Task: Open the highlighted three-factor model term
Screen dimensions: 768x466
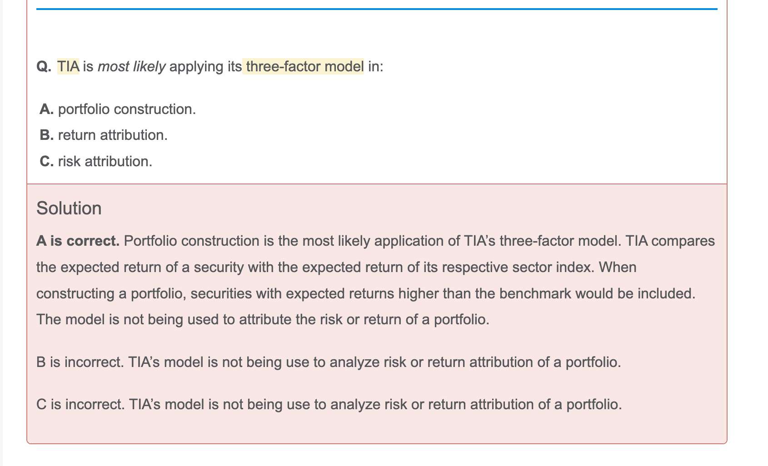Action: (x=304, y=67)
